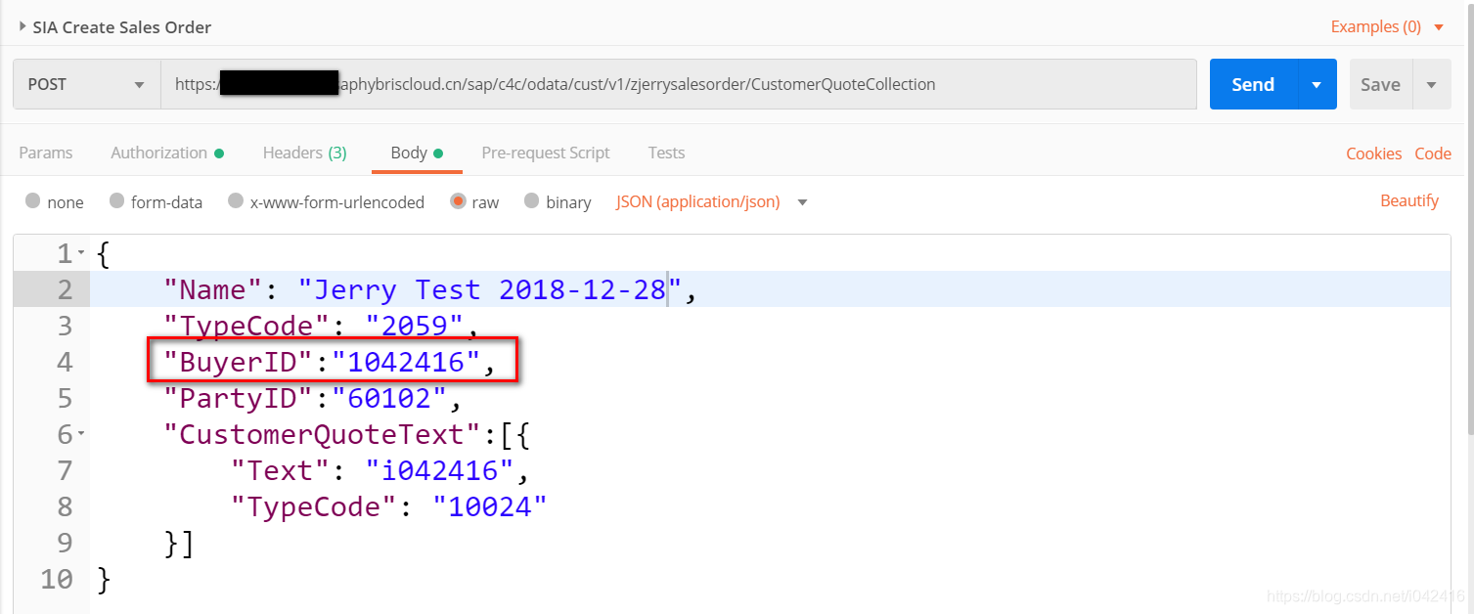Screen dimensions: 1474x614
Task: Click line number 10 in the gutter
Action: click(57, 579)
